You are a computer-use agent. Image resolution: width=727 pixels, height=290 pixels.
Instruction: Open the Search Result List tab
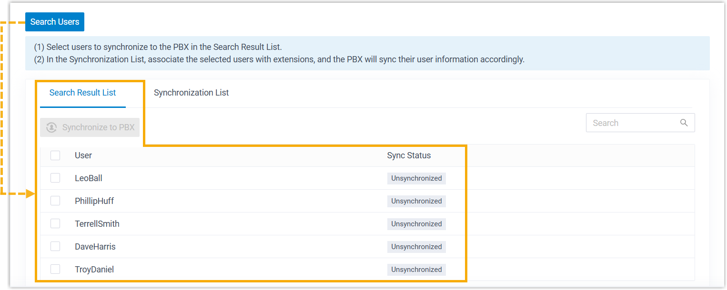pos(82,93)
